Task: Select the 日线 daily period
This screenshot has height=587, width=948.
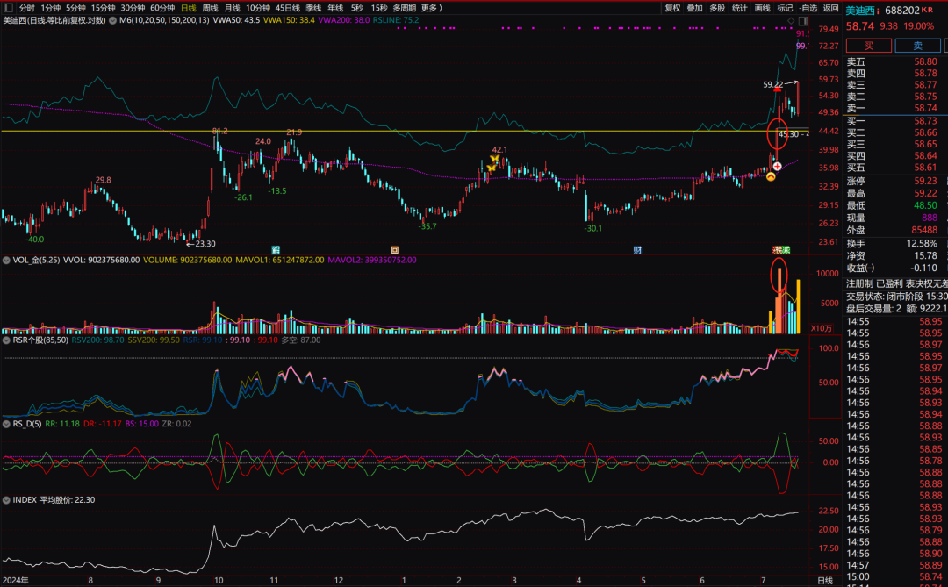Action: [x=188, y=8]
